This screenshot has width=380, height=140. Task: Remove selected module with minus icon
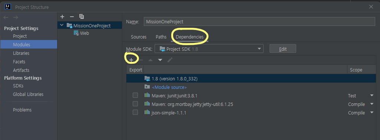tap(72, 17)
